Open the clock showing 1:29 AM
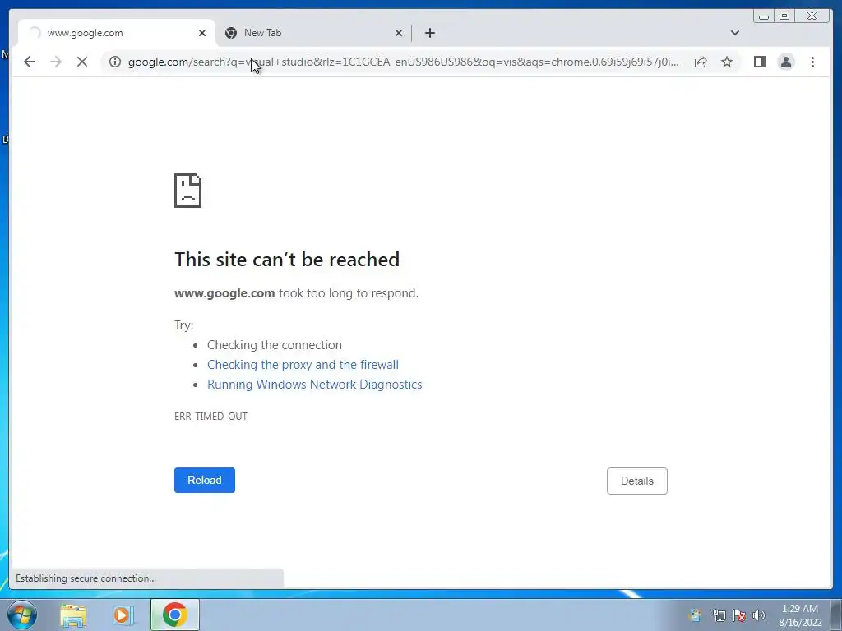Image resolution: width=842 pixels, height=631 pixels. tap(800, 615)
